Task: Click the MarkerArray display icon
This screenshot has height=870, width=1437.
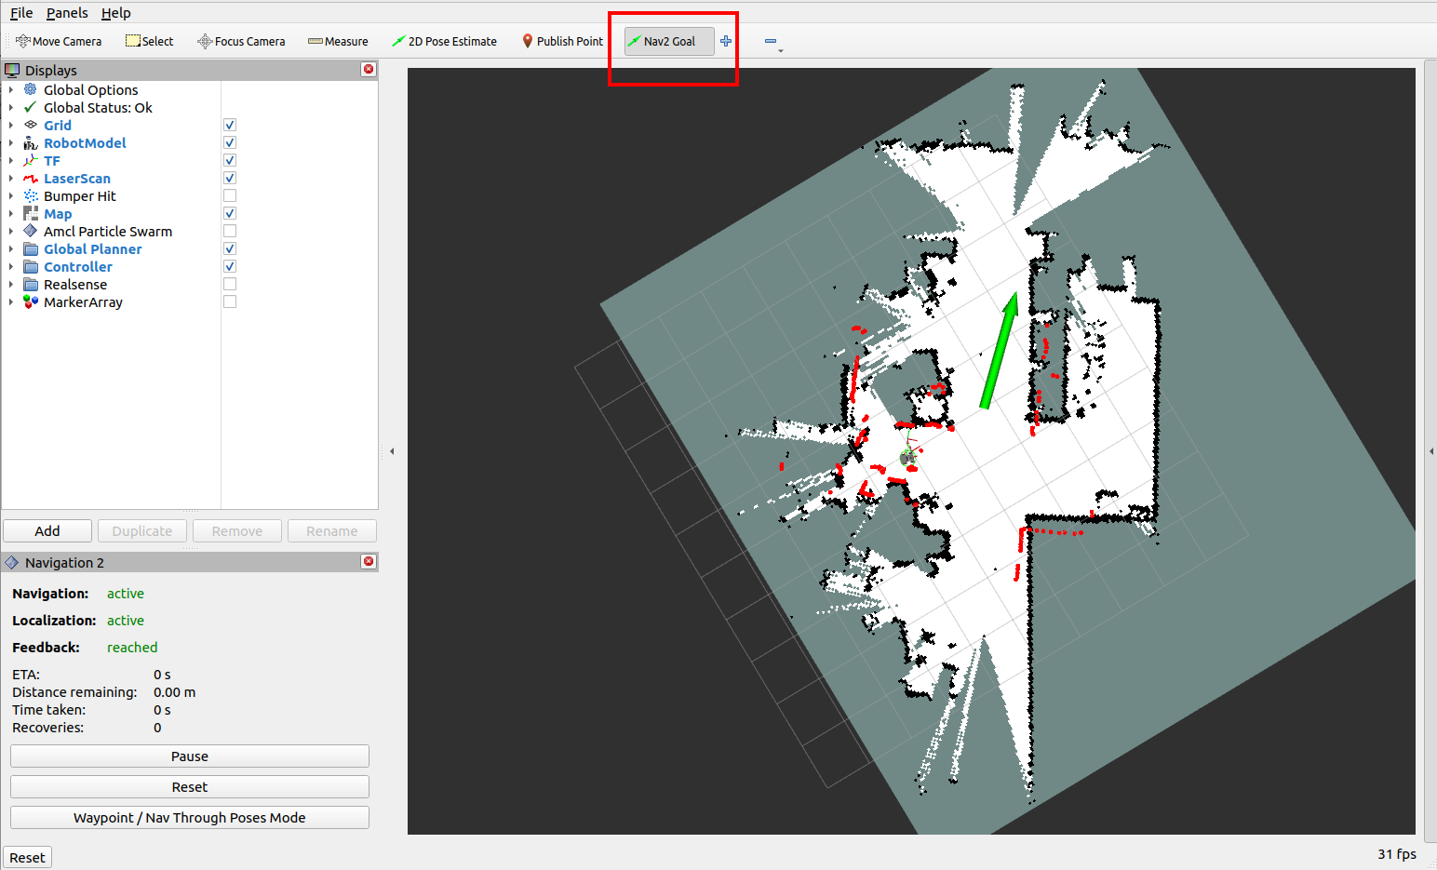Action: (31, 302)
